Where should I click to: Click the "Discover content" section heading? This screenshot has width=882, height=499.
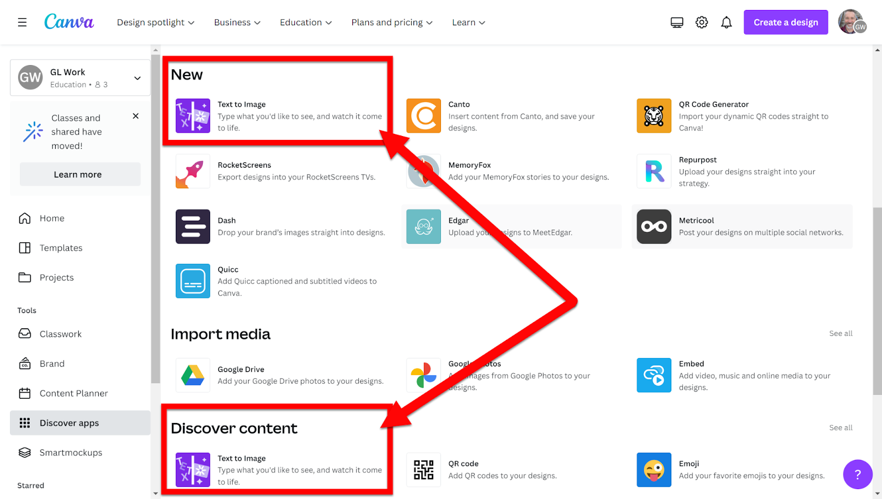[234, 429]
